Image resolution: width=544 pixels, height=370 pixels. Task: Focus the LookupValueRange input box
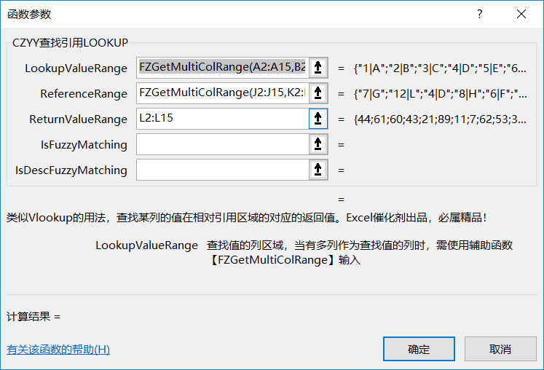click(x=223, y=68)
